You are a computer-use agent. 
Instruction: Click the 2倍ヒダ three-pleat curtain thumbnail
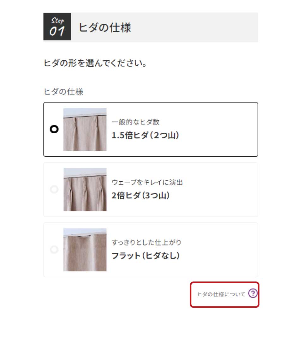(85, 190)
